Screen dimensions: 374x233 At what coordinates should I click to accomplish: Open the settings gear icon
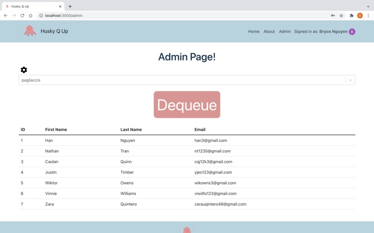(24, 70)
